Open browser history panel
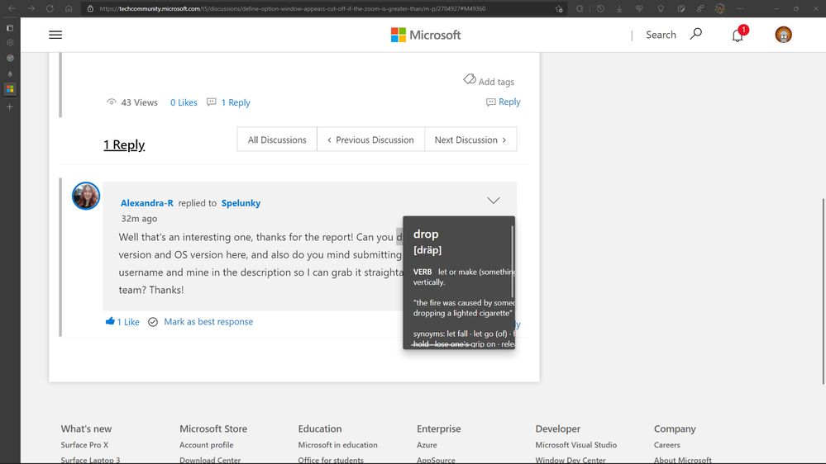The width and height of the screenshot is (826, 464). click(600, 8)
